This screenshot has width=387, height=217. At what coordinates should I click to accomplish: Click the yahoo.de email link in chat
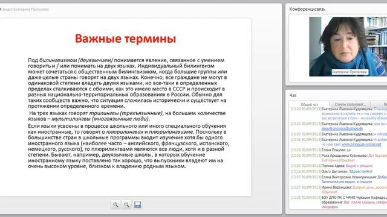pos(342,128)
